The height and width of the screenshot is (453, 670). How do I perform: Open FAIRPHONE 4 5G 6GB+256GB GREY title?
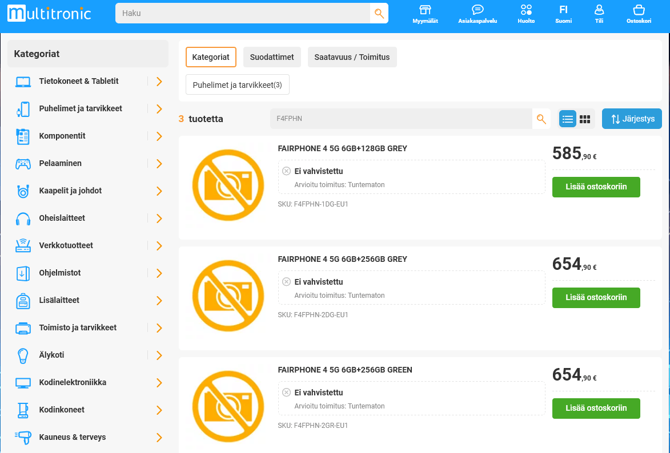click(x=342, y=259)
